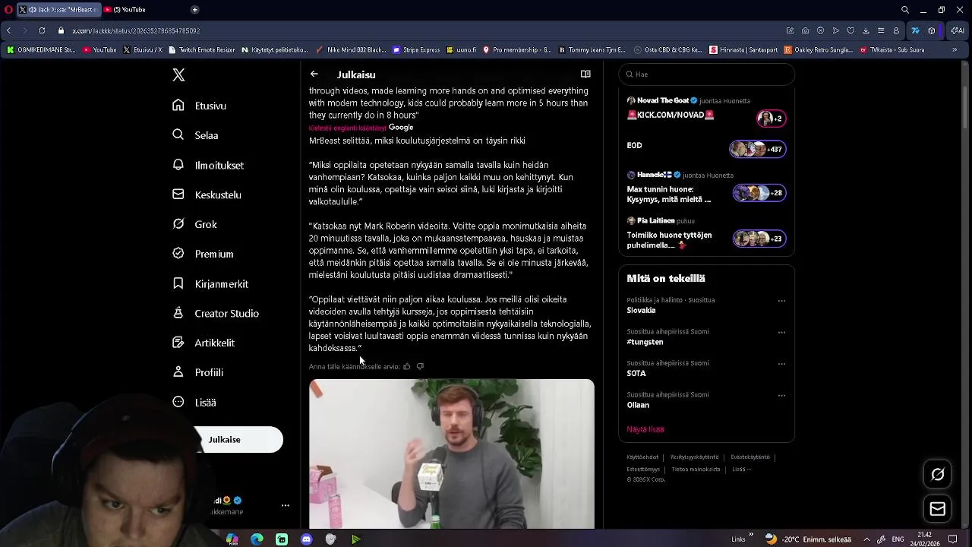Open the browser snapshot camera tool
This screenshot has height=547, width=972.
(805, 30)
